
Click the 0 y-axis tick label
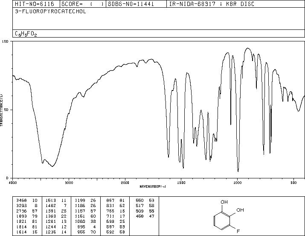pyautogui.click(x=7, y=178)
